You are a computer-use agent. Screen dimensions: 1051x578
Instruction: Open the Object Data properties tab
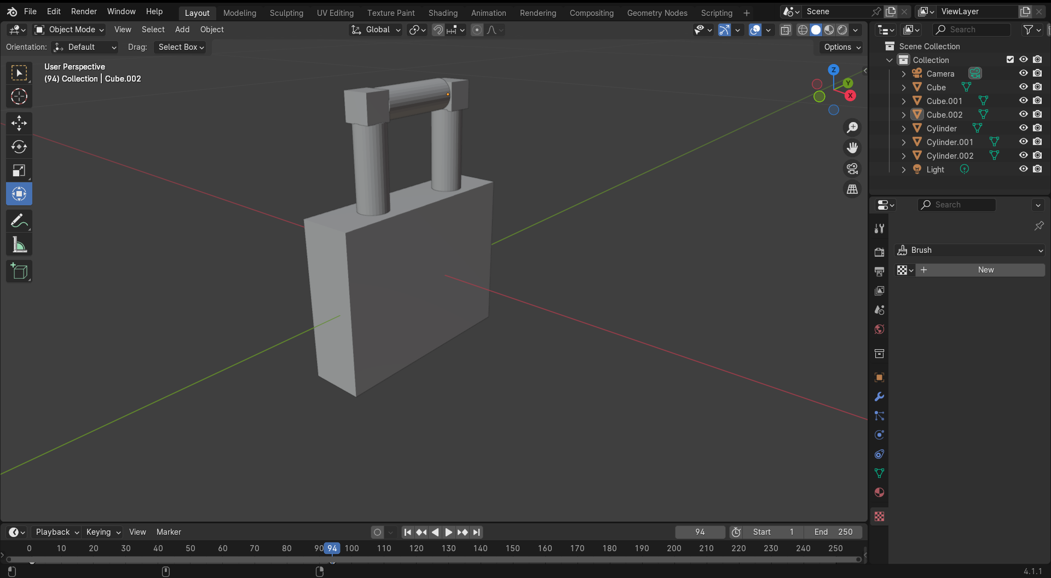879,473
